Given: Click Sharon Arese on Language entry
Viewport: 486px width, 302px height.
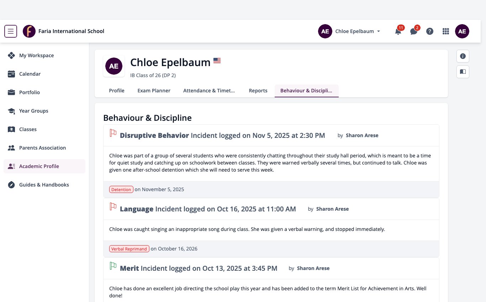Looking at the screenshot, I should click(x=332, y=209).
